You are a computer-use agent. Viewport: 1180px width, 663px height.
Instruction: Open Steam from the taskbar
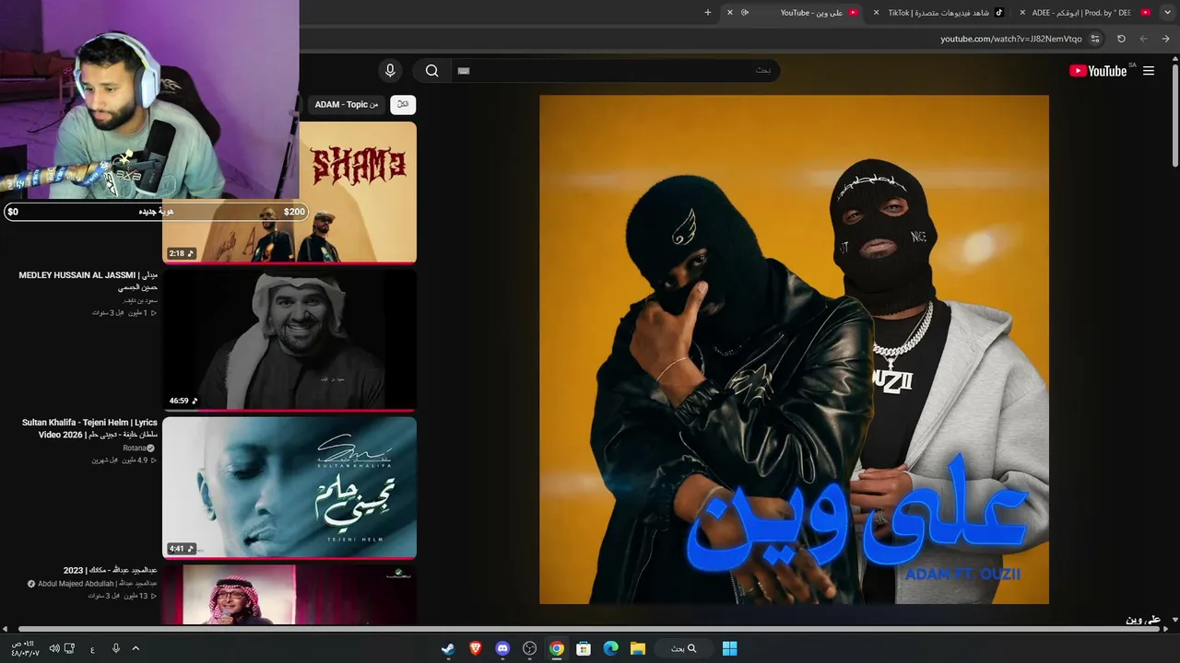[448, 648]
